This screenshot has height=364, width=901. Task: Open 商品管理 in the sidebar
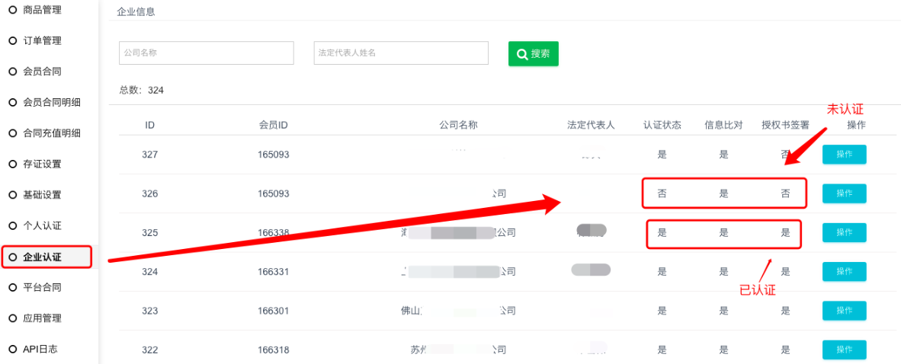click(x=42, y=10)
